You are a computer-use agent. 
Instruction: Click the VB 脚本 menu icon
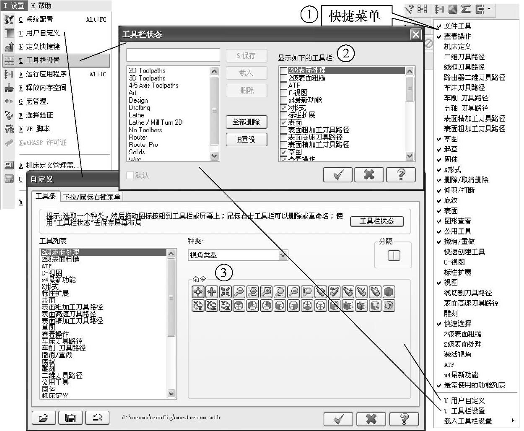[x=9, y=129]
